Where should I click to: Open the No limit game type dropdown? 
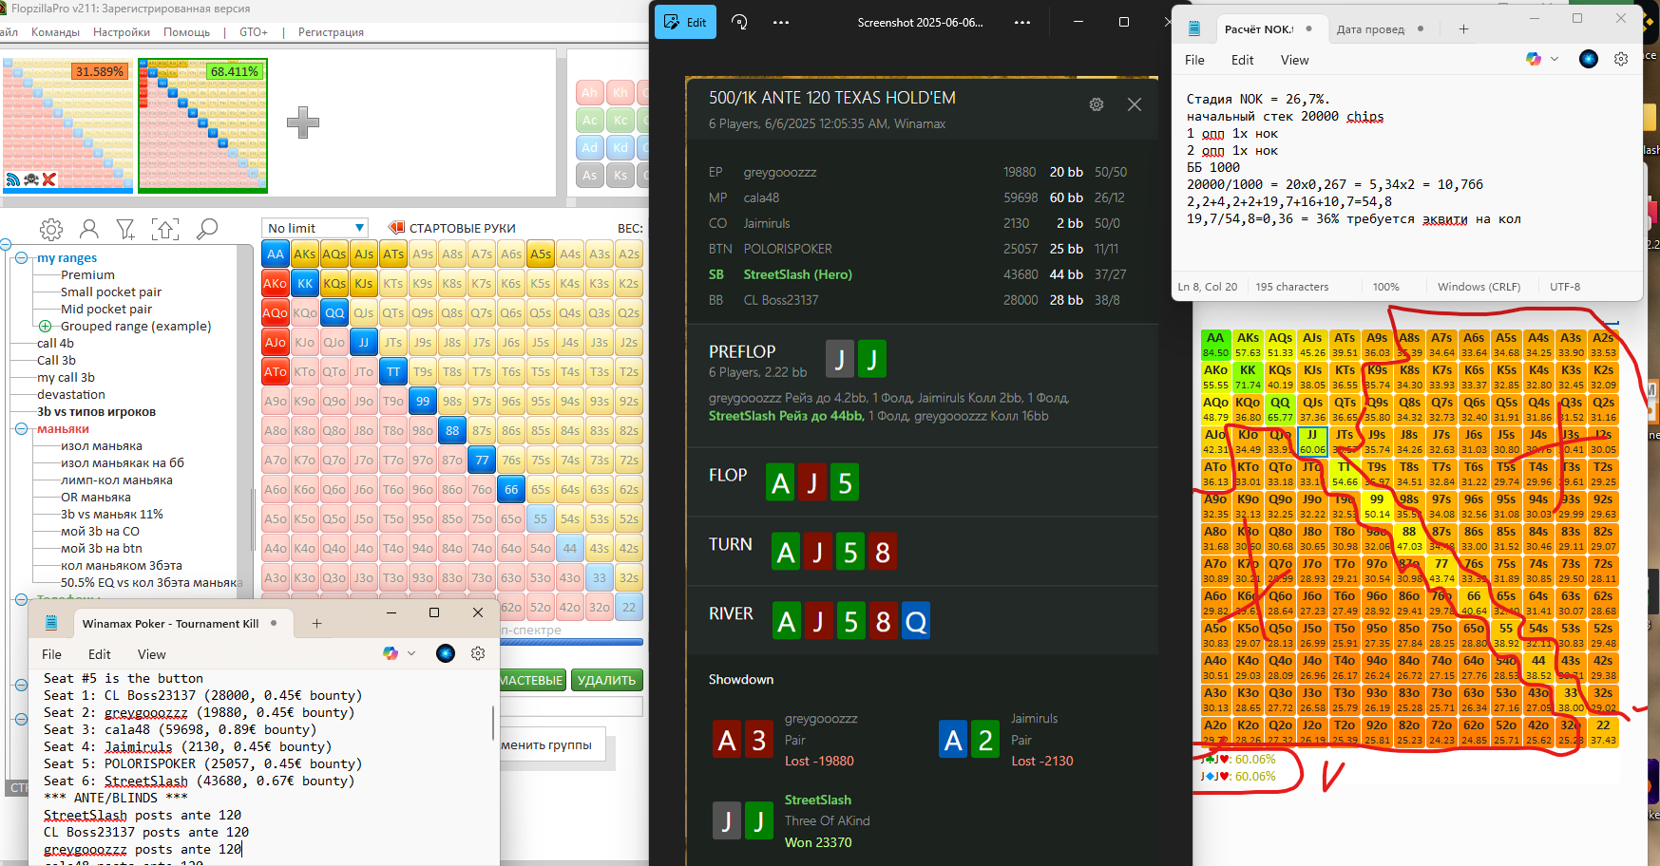coord(315,228)
